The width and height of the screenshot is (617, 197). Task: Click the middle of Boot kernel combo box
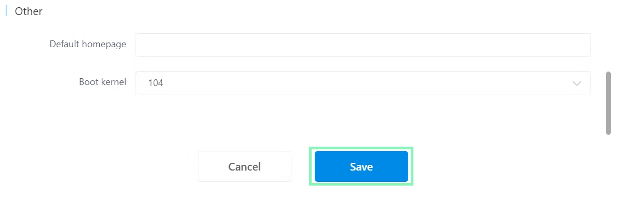(363, 83)
